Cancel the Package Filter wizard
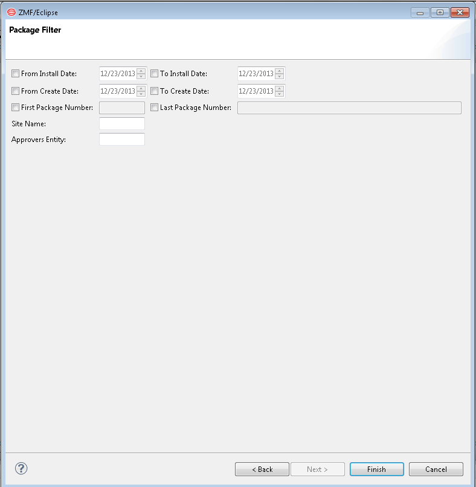476x487 pixels. (436, 469)
